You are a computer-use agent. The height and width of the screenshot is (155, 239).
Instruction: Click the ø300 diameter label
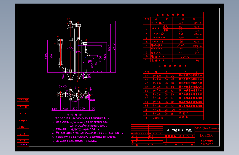coord(71,49)
